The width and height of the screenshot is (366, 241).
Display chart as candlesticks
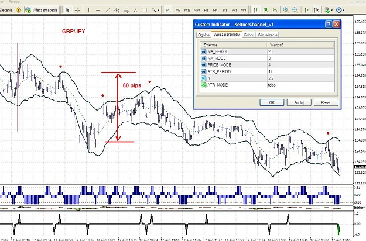tap(265, 10)
